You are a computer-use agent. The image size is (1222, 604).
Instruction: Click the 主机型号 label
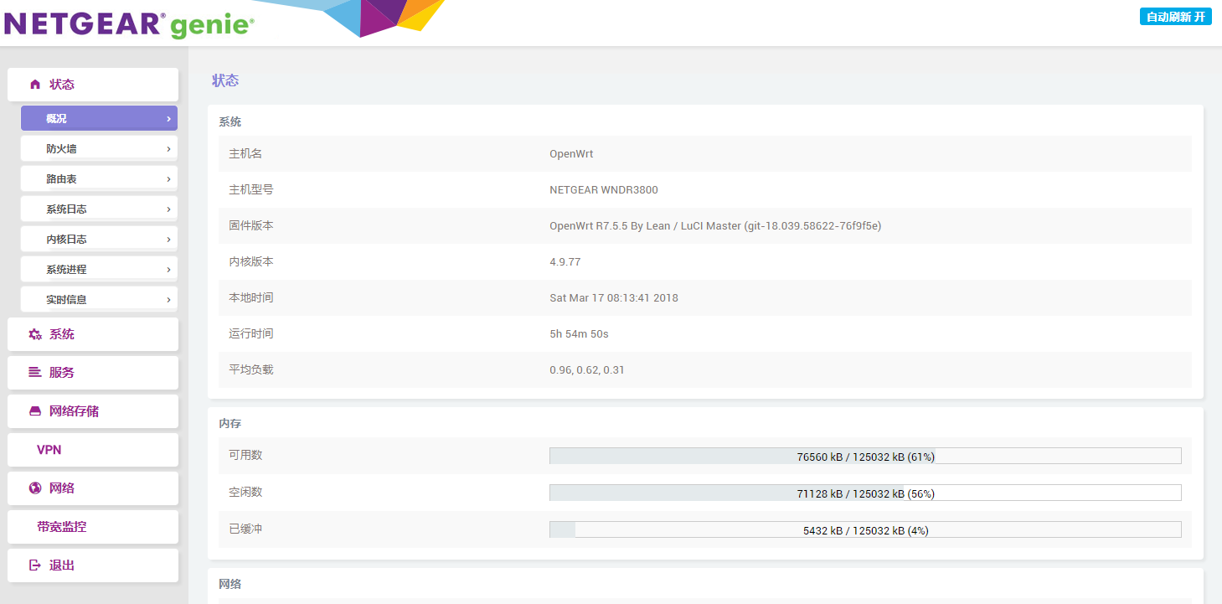pyautogui.click(x=251, y=190)
